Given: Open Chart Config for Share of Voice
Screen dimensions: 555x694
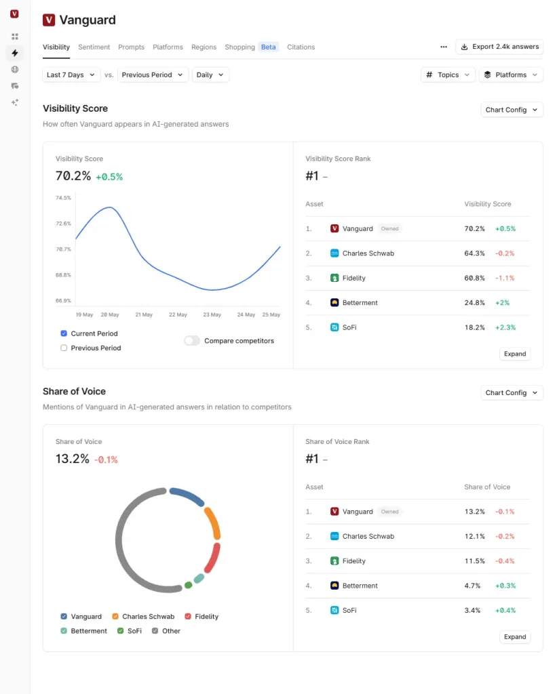Looking at the screenshot, I should coord(512,392).
